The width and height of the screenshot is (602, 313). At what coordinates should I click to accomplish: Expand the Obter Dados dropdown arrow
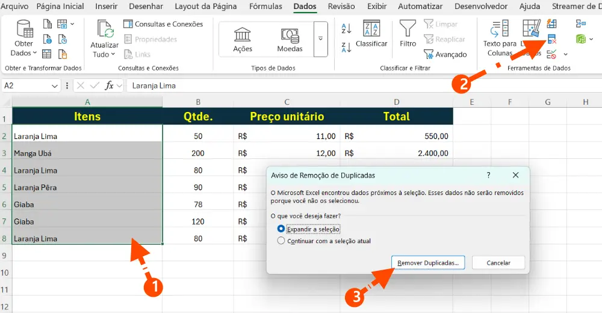click(34, 53)
